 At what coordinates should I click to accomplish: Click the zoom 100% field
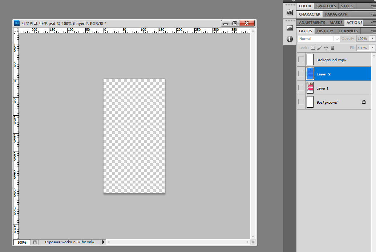(x=22, y=242)
